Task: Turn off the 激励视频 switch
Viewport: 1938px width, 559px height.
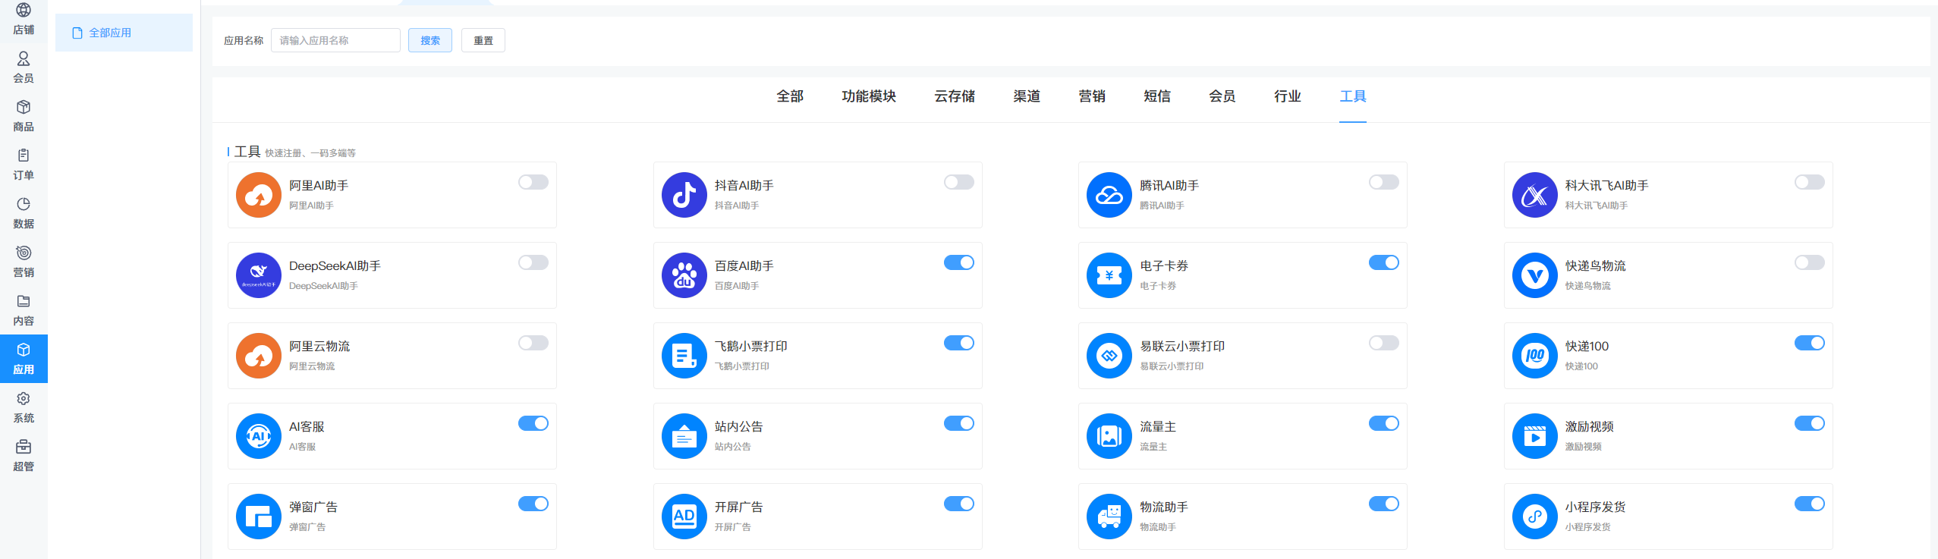Action: pos(1810,423)
